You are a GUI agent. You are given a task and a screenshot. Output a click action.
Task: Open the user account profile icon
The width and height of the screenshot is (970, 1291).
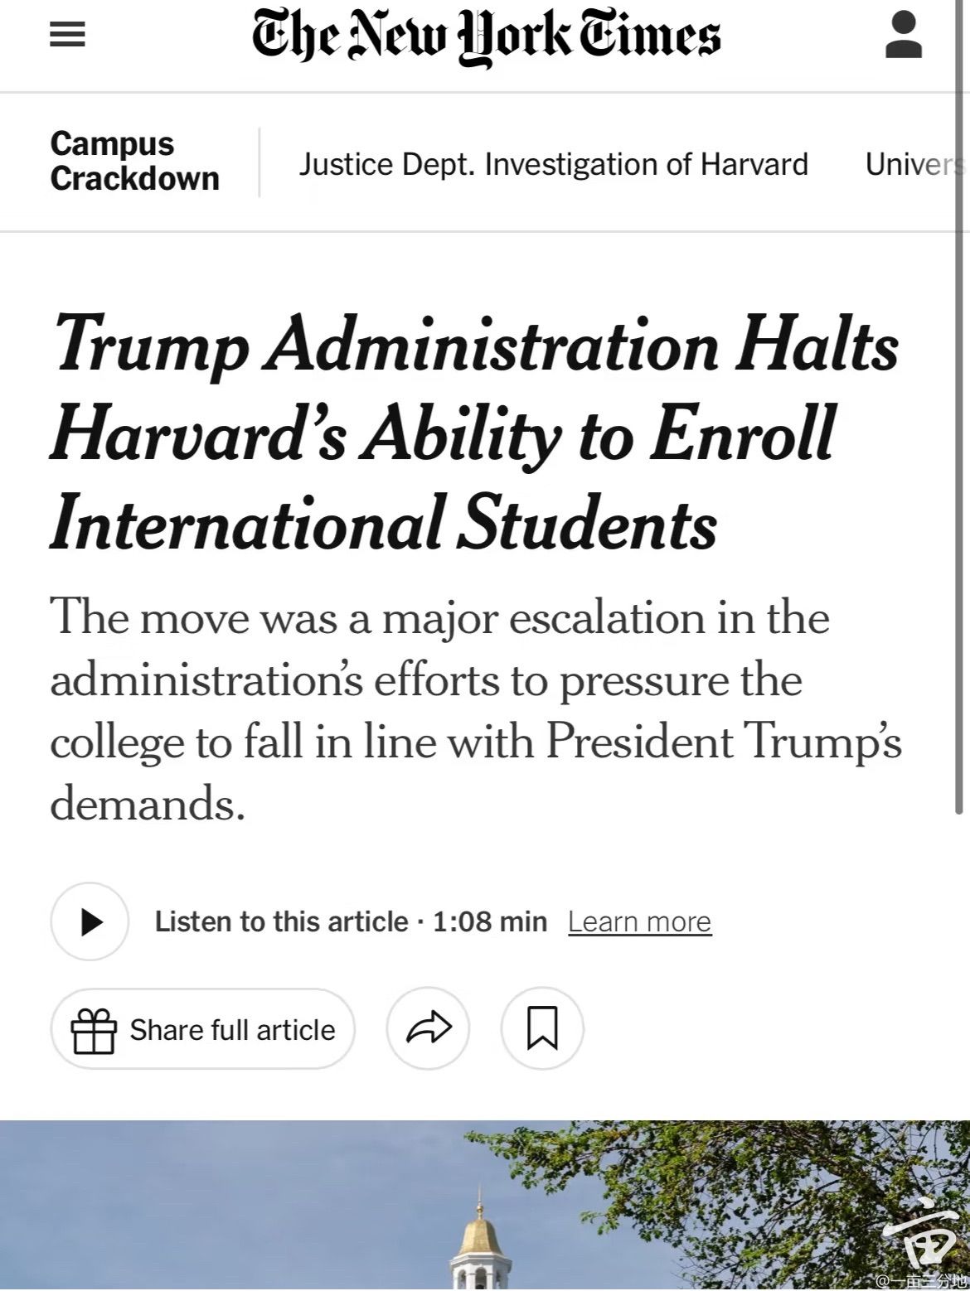pyautogui.click(x=904, y=35)
